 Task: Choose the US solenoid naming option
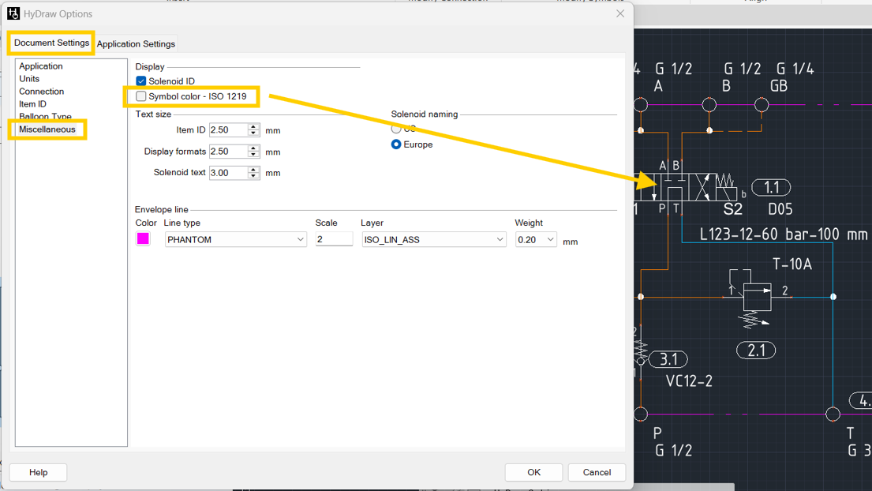tap(396, 129)
